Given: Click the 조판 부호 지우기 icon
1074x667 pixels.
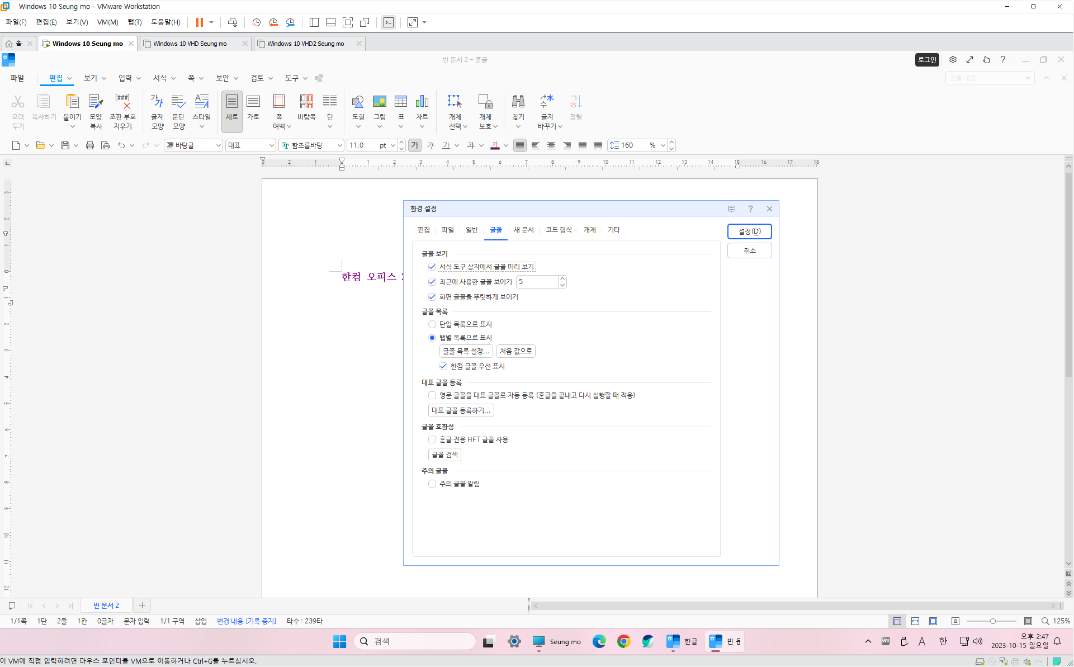Looking at the screenshot, I should point(122,102).
